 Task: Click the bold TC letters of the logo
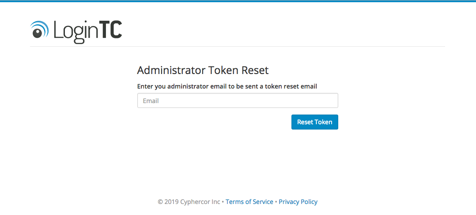pyautogui.click(x=112, y=30)
